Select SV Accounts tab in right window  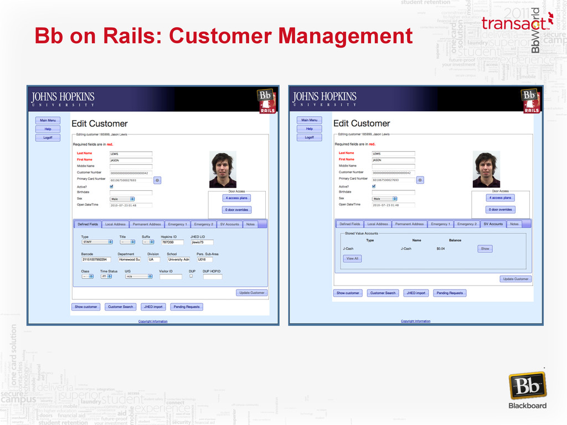[x=493, y=224]
